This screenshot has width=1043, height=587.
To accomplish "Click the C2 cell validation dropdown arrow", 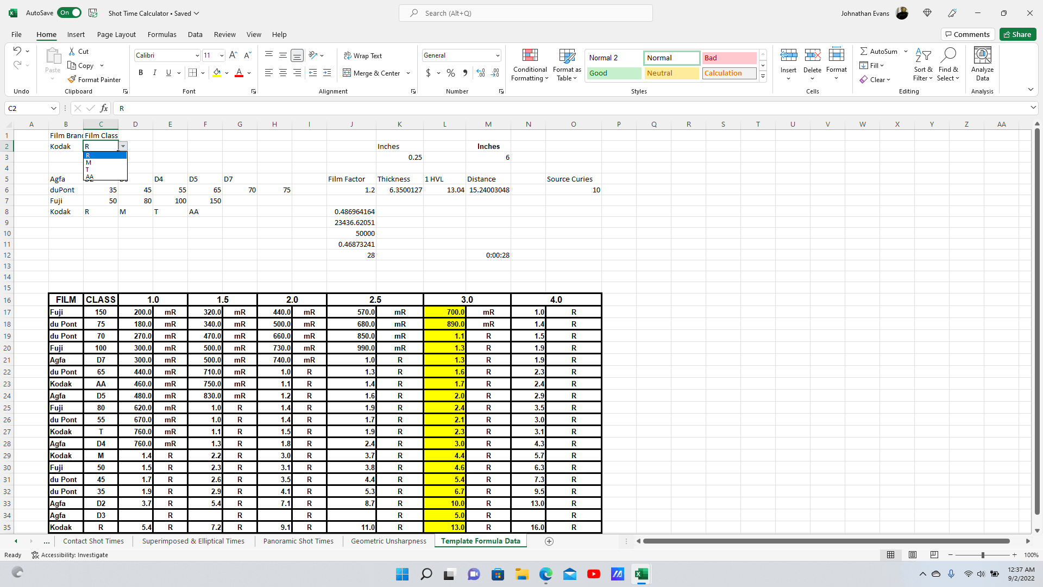I will (x=123, y=146).
